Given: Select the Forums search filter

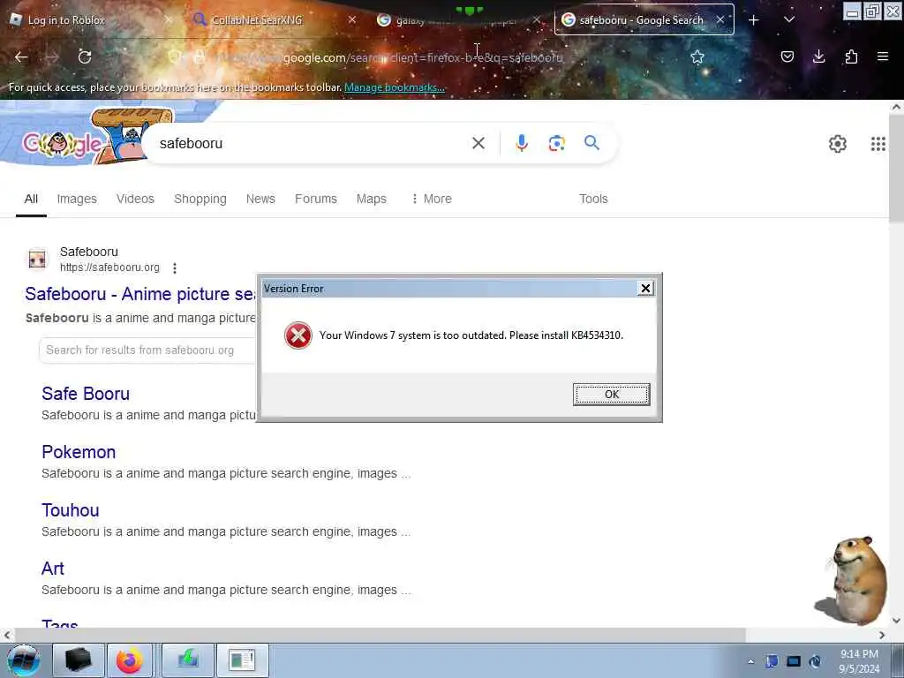Looking at the screenshot, I should 316,199.
